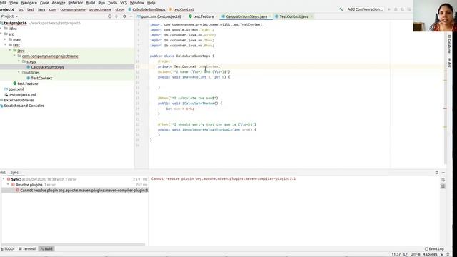Open the Refactor menu
The image size is (457, 257).
click(76, 3)
